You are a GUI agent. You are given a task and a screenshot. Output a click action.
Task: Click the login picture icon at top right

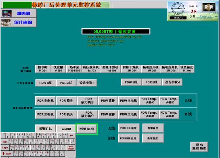(209, 7)
